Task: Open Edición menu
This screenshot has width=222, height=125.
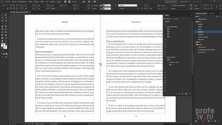Action: [x=14, y=1]
